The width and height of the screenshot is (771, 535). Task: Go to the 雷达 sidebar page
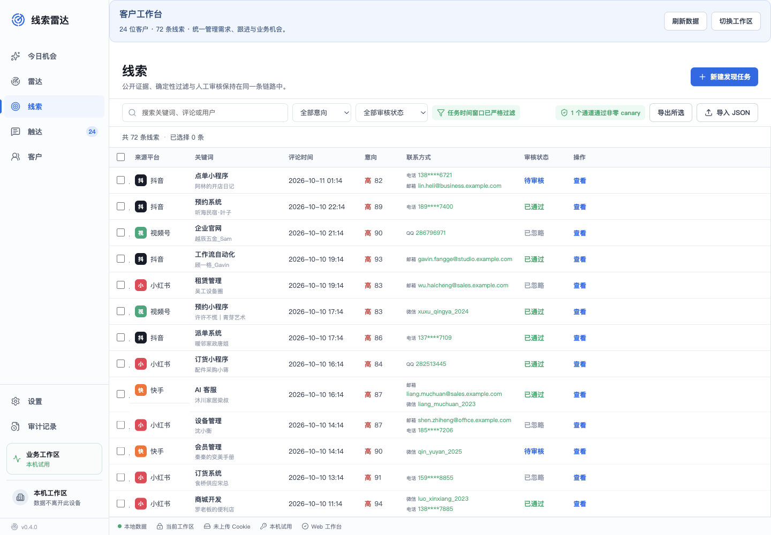(x=54, y=81)
